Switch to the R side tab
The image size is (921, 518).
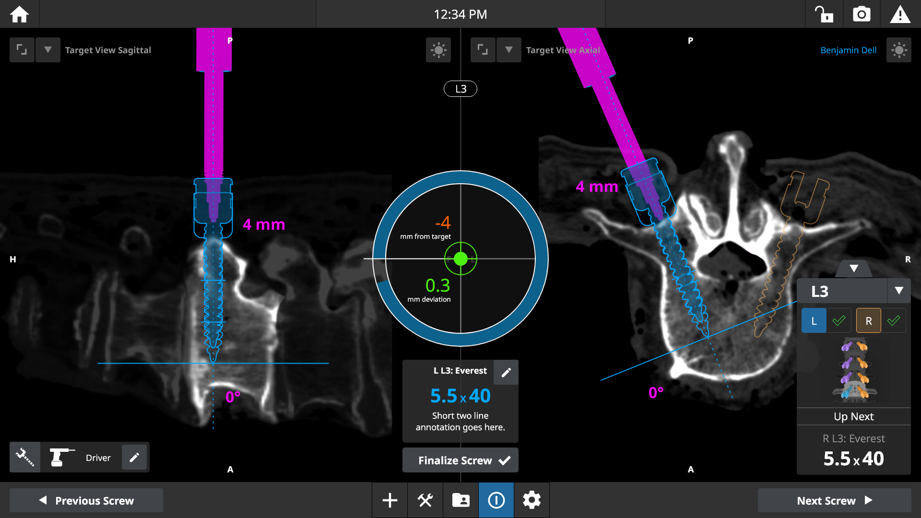click(868, 320)
